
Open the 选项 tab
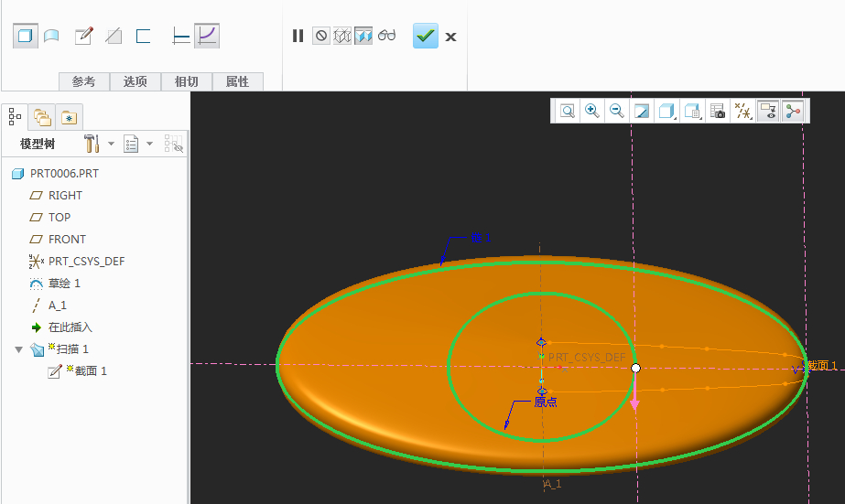click(x=135, y=81)
